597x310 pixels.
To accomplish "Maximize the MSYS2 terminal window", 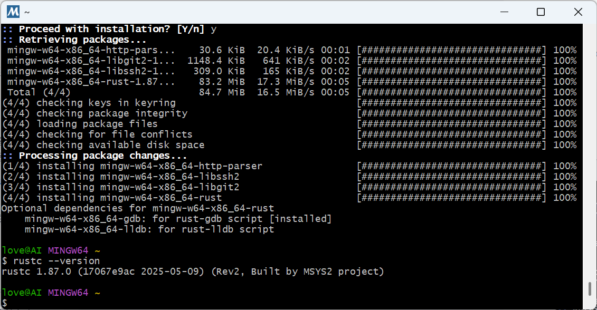I will [541, 12].
